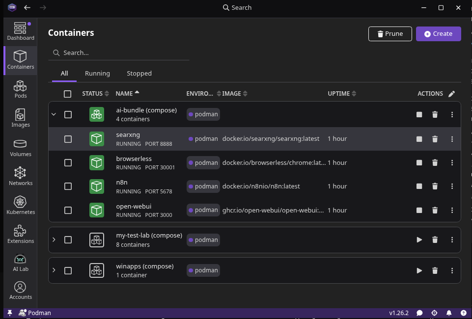Sort containers by STATUS column

(95, 94)
